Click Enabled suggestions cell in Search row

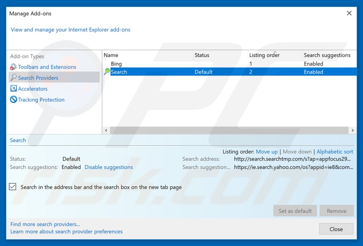(313, 72)
